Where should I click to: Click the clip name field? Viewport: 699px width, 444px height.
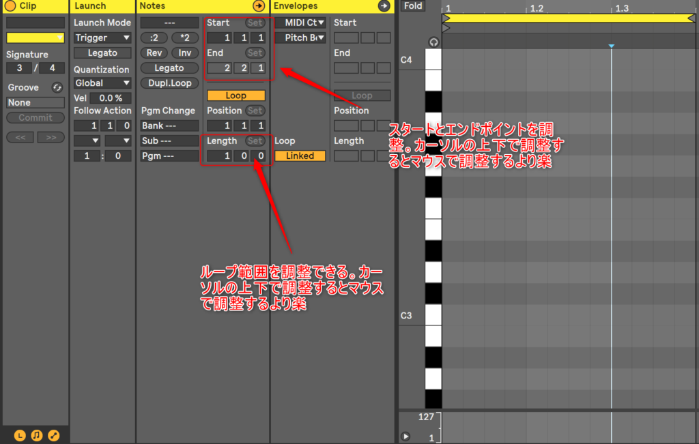coord(35,23)
